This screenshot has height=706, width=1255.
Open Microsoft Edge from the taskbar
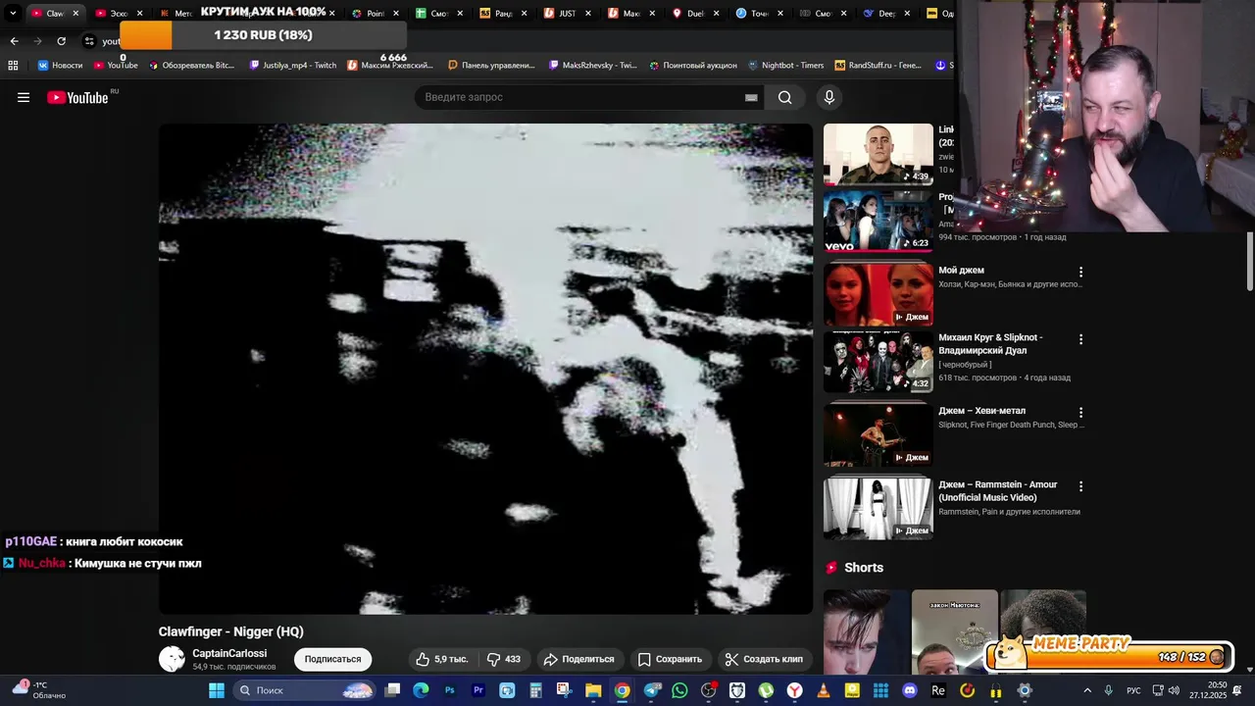[421, 690]
